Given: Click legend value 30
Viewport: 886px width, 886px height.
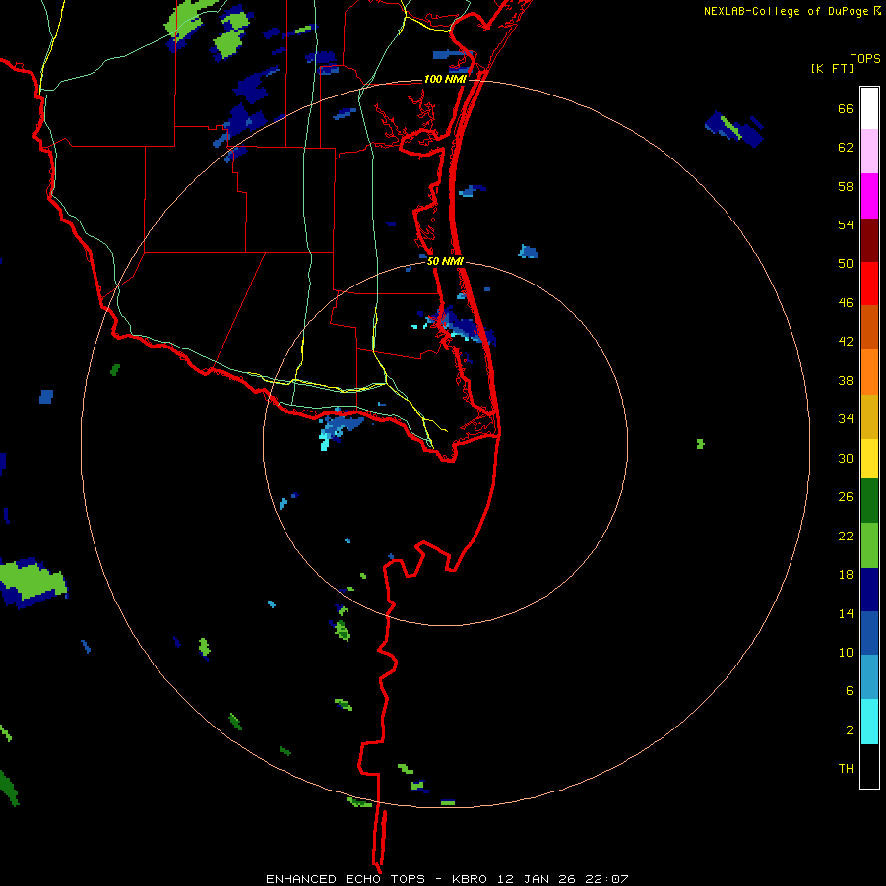Looking at the screenshot, I should pyautogui.click(x=846, y=458).
